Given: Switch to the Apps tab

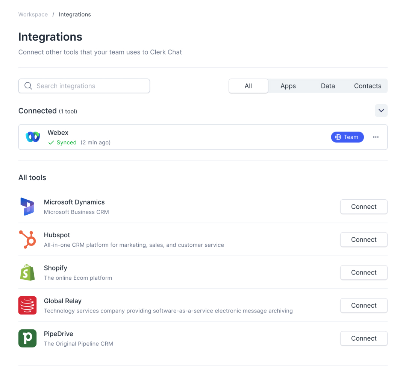Looking at the screenshot, I should (x=288, y=86).
